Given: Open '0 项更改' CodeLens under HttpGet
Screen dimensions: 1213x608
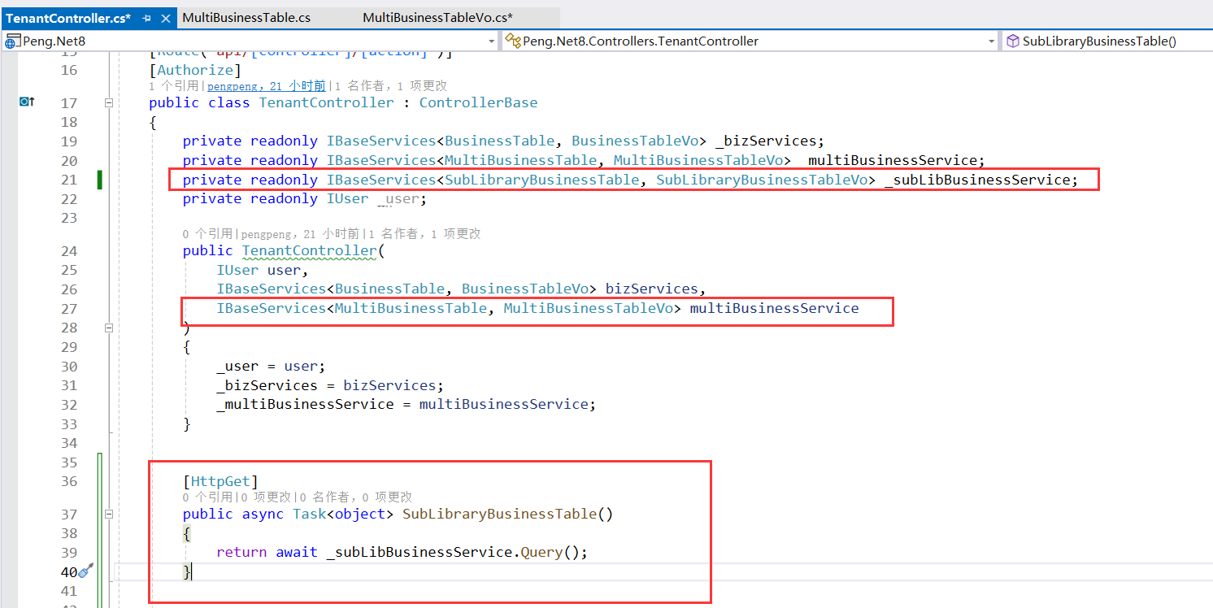Looking at the screenshot, I should (x=265, y=497).
